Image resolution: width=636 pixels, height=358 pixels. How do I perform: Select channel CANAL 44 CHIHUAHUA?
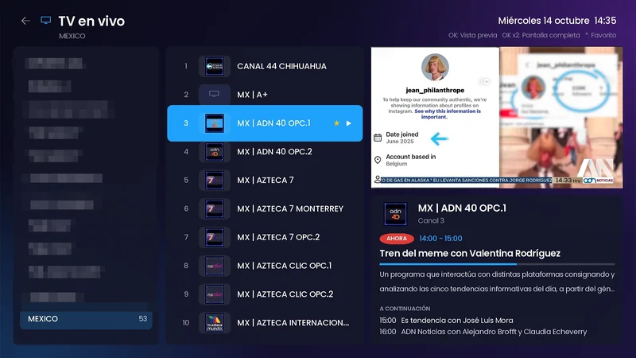click(x=265, y=66)
